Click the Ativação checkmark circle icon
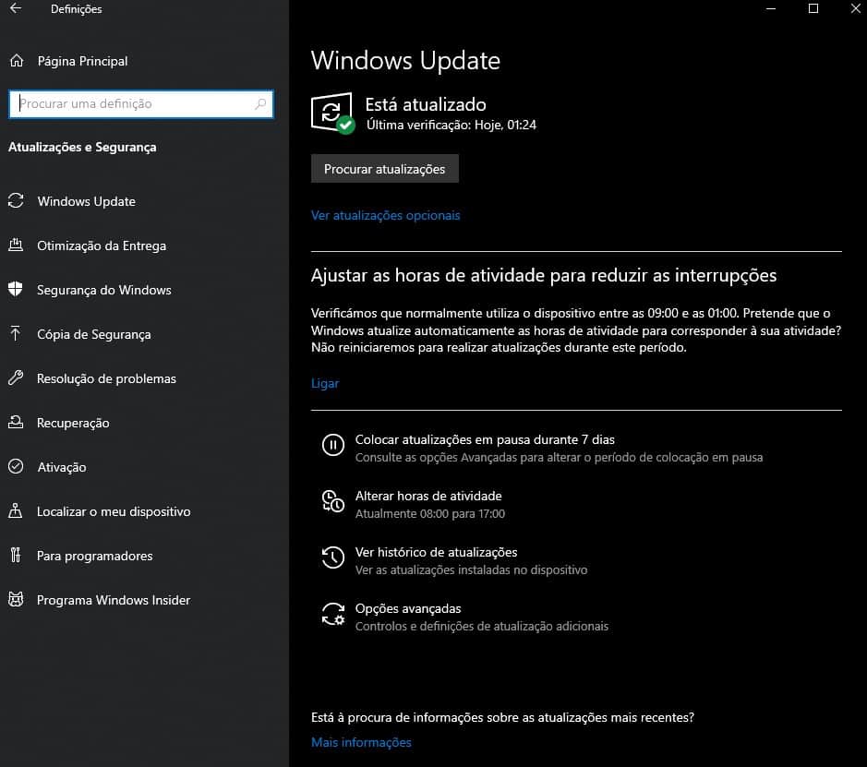This screenshot has height=767, width=867. (x=16, y=466)
